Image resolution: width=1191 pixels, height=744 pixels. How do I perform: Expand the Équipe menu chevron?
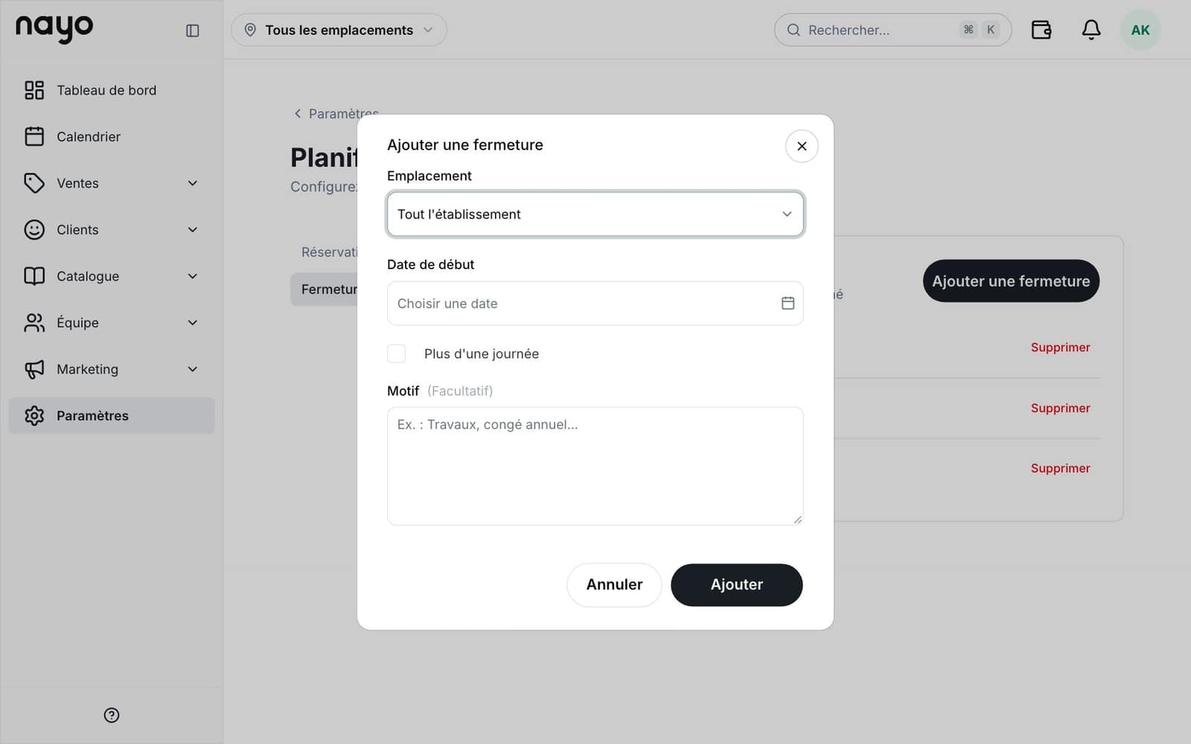tap(193, 322)
